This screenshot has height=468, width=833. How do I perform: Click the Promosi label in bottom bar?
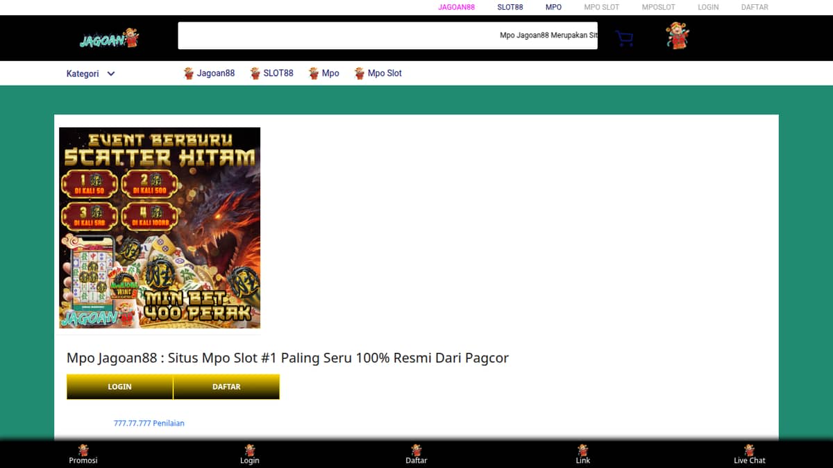pyautogui.click(x=83, y=460)
